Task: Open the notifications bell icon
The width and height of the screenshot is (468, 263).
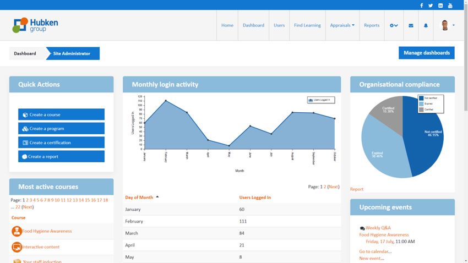Action: click(x=426, y=25)
